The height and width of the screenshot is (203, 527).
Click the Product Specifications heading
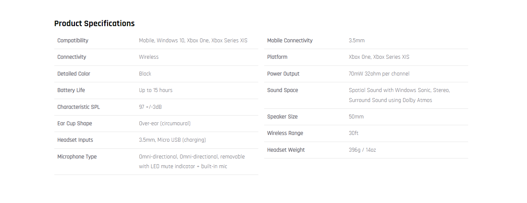point(94,24)
